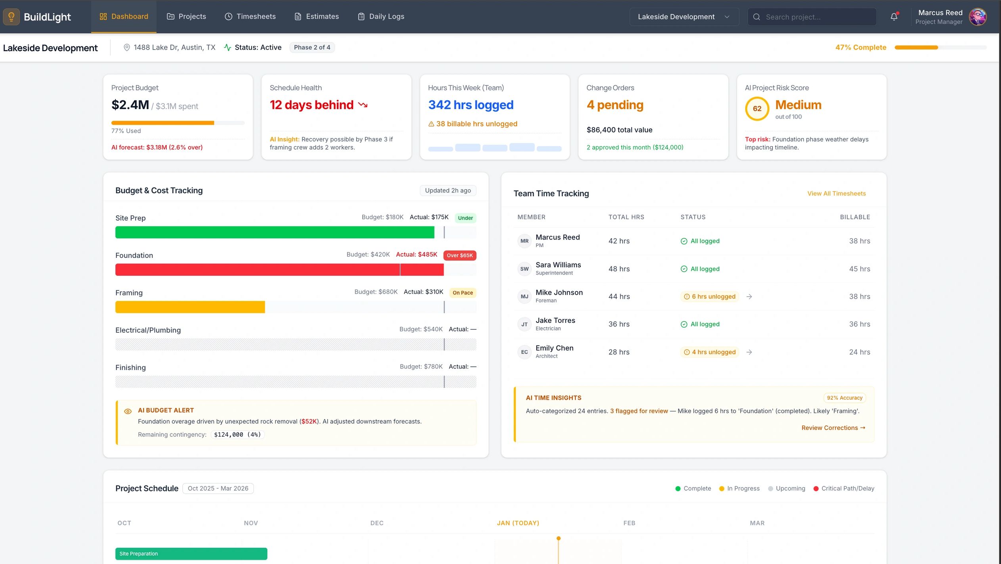Viewport: 1001px width, 564px height.
Task: Open the Estimates menu item
Action: click(x=322, y=16)
